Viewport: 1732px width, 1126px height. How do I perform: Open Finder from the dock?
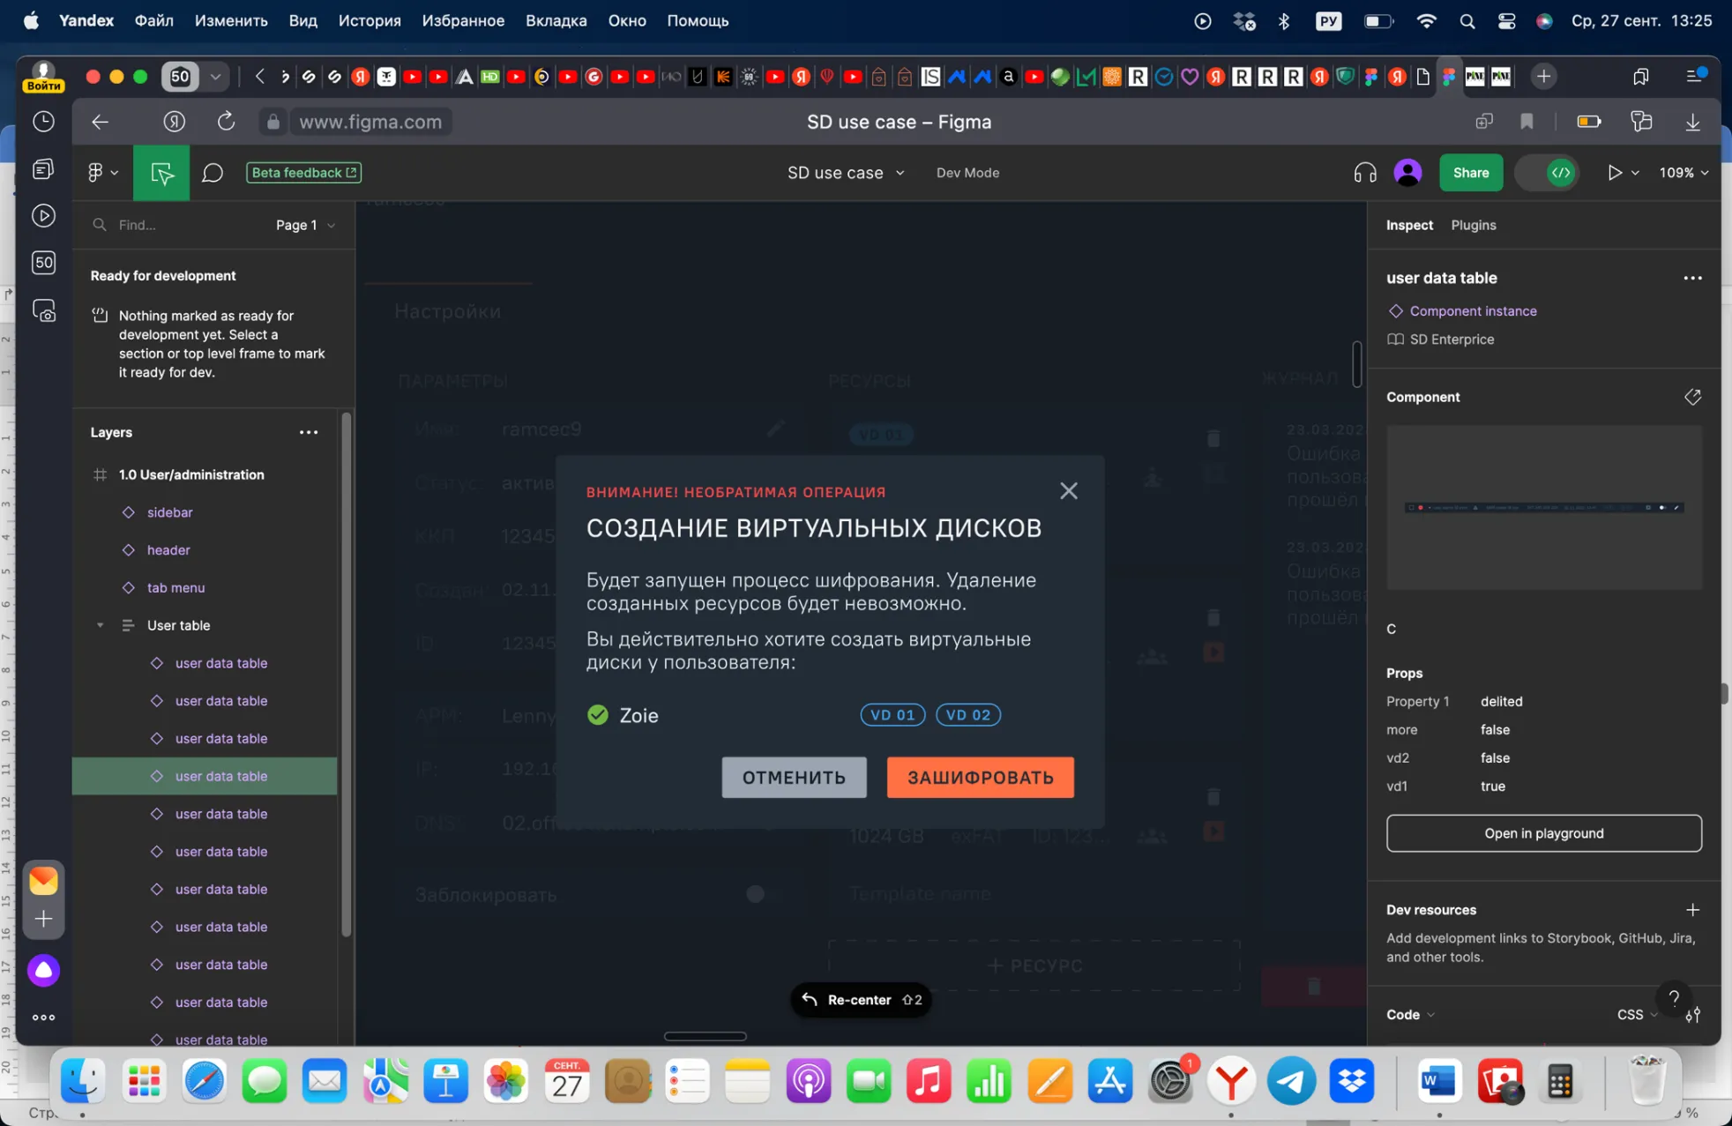click(x=84, y=1081)
